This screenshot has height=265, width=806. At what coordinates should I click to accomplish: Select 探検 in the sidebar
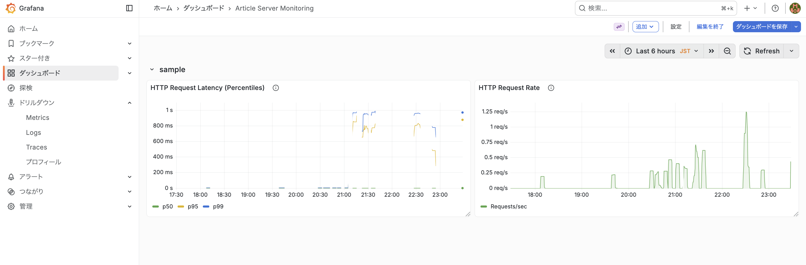pyautogui.click(x=26, y=88)
